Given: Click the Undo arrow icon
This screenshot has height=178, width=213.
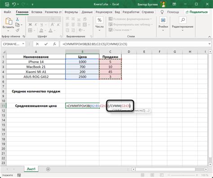Looking at the screenshot, I should click(x=14, y=4).
